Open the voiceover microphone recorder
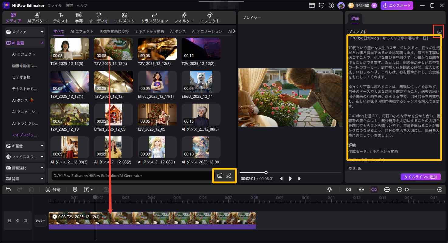The width and height of the screenshot is (448, 243). 330,190
